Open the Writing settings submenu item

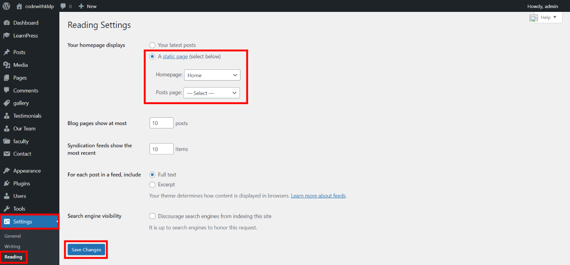click(x=12, y=246)
